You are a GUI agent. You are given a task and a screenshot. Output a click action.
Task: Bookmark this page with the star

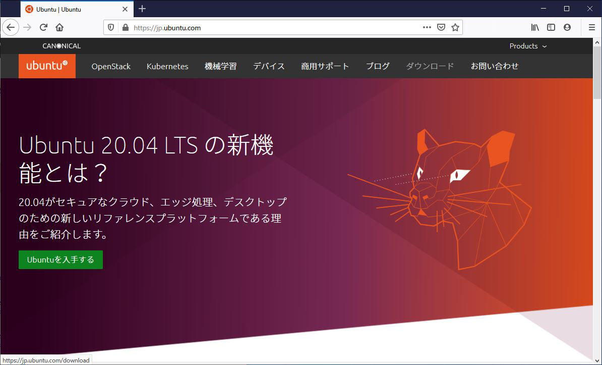click(455, 27)
